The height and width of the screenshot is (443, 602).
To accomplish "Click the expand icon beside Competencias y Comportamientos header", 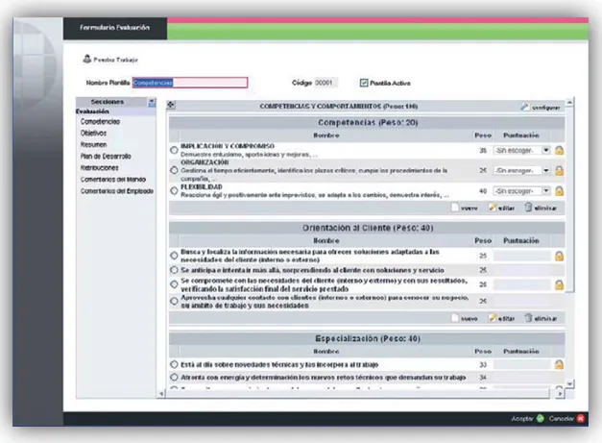I will 171,105.
